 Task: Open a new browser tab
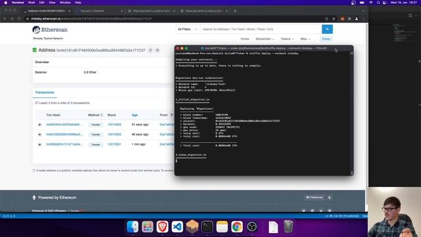[235, 11]
